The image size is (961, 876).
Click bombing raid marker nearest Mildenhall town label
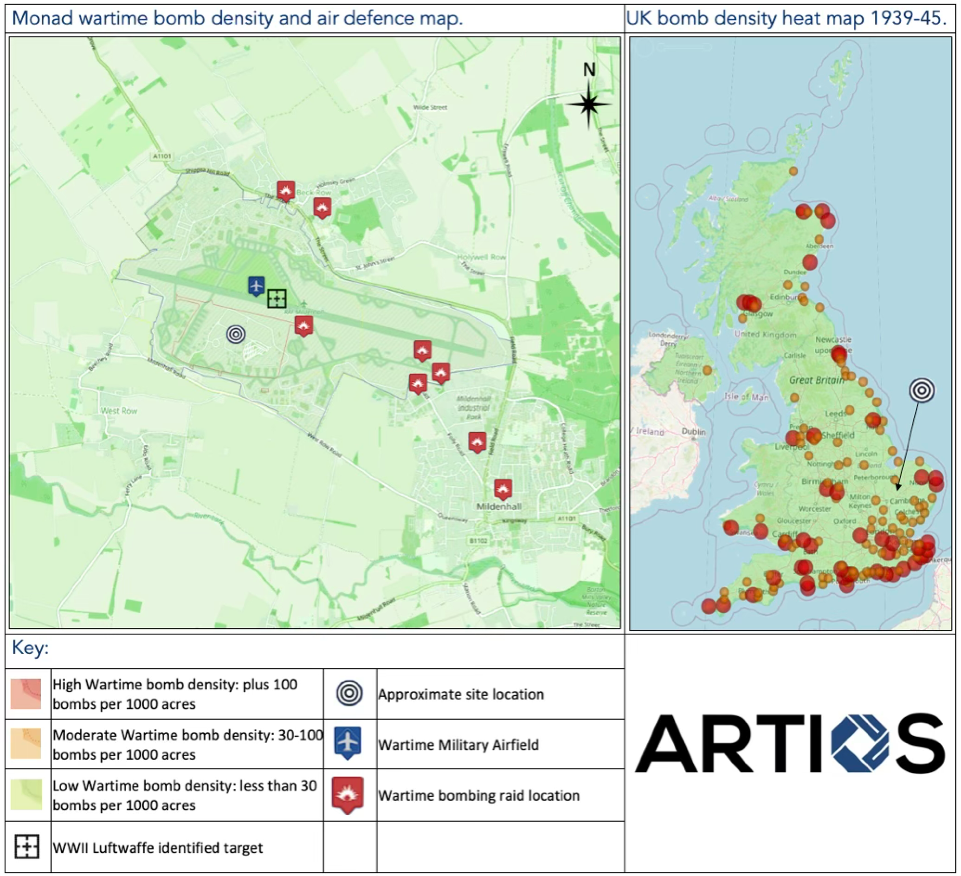tap(503, 489)
